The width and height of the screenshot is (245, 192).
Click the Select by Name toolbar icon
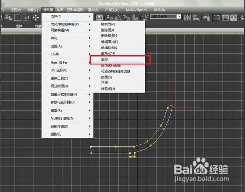point(9,17)
